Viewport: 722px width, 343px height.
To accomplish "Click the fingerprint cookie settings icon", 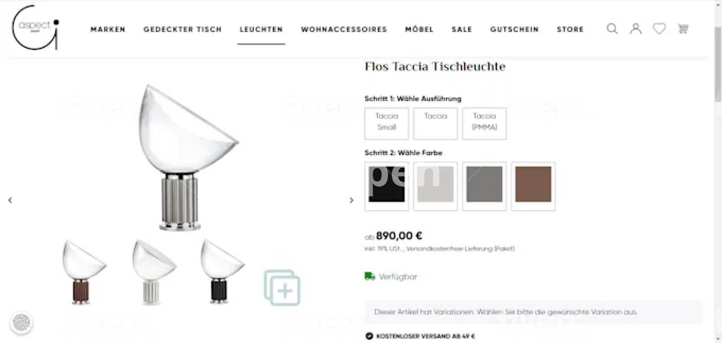I will (x=21, y=322).
